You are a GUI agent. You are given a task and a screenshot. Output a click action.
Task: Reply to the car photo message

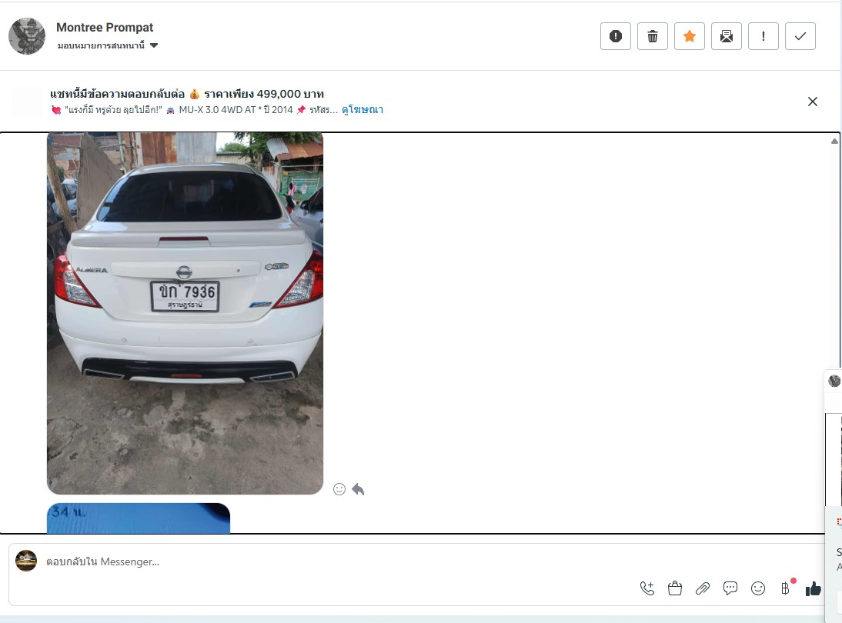point(358,489)
